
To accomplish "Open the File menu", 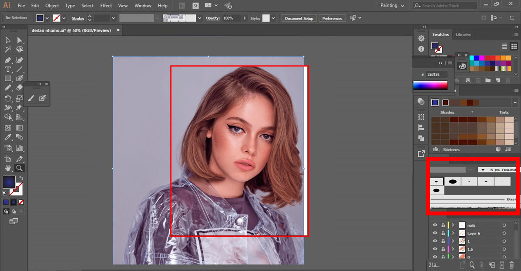I will (x=21, y=6).
